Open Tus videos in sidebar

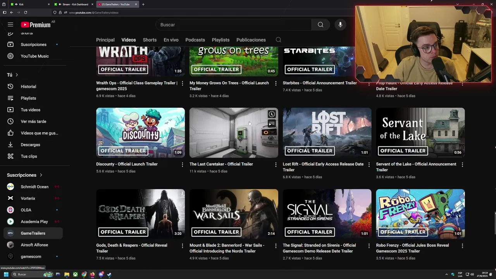tap(33, 110)
